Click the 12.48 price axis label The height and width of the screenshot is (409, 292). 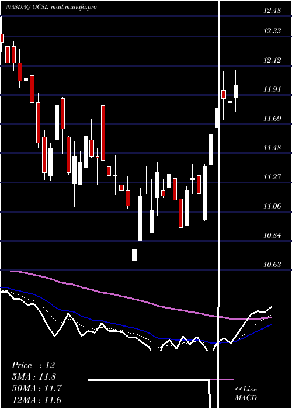(x=272, y=11)
